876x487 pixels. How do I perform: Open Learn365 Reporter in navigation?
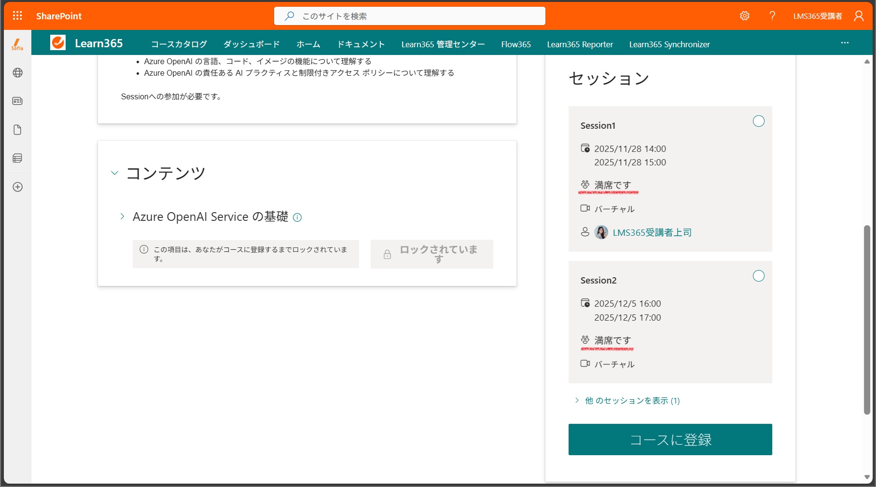(580, 44)
